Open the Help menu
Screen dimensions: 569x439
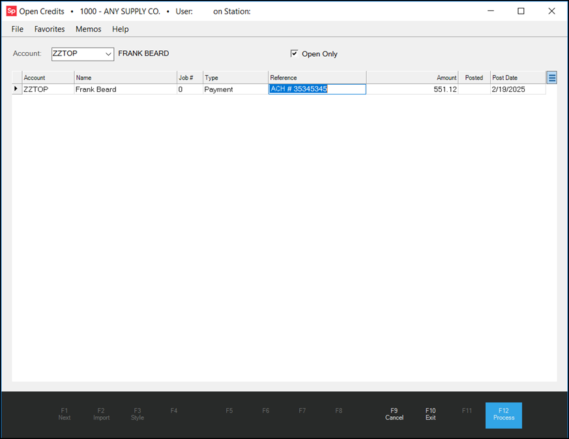pyautogui.click(x=120, y=29)
